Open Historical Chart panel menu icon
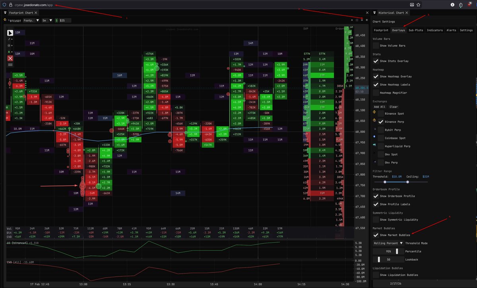 pos(374,13)
